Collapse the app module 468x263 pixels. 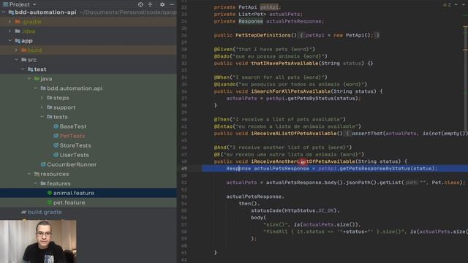point(10,41)
